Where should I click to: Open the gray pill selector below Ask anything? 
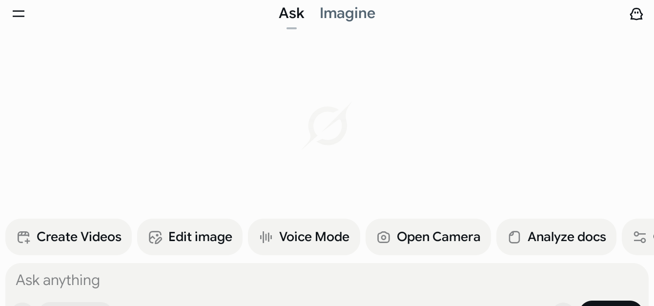pos(76,304)
